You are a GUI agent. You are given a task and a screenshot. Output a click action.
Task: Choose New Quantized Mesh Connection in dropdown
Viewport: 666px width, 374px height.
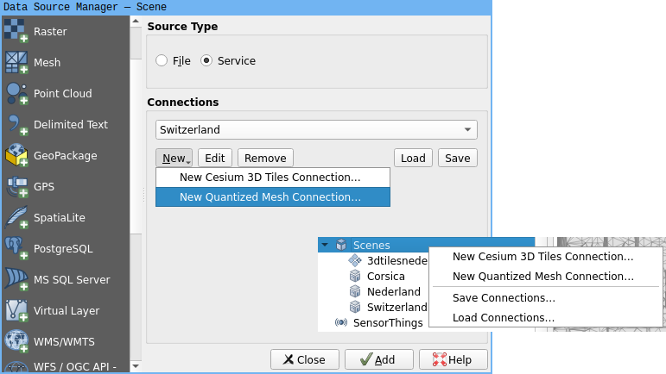pos(272,197)
